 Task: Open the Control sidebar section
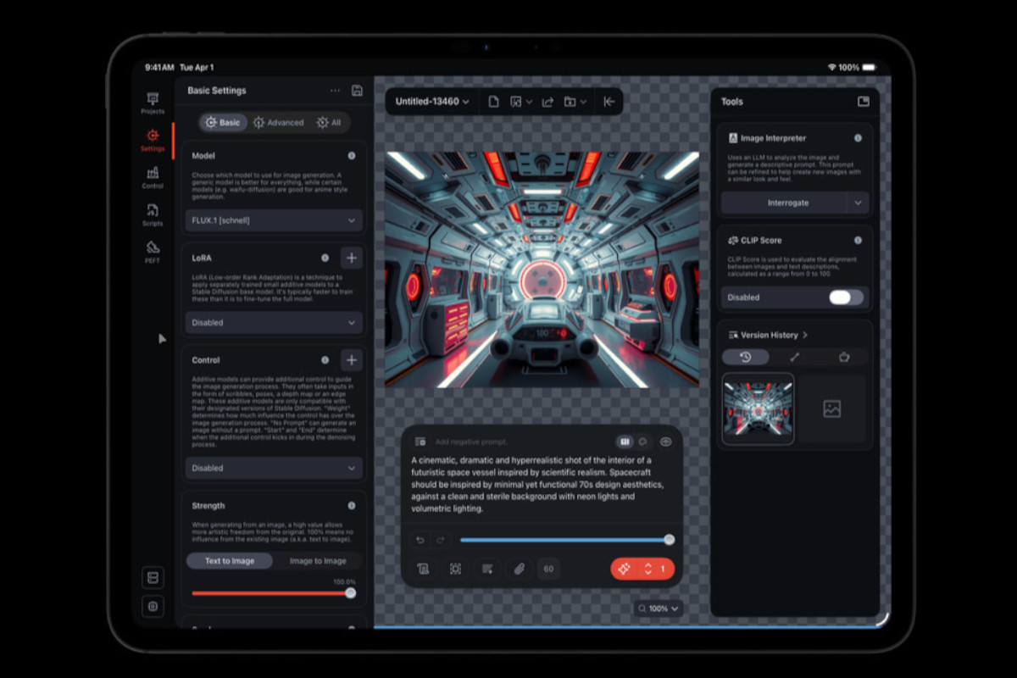pos(153,177)
